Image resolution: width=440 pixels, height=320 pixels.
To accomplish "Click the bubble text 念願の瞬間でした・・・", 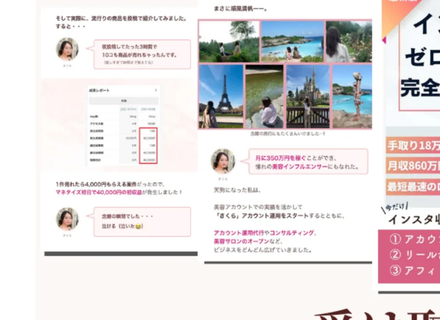I will click(x=128, y=216).
